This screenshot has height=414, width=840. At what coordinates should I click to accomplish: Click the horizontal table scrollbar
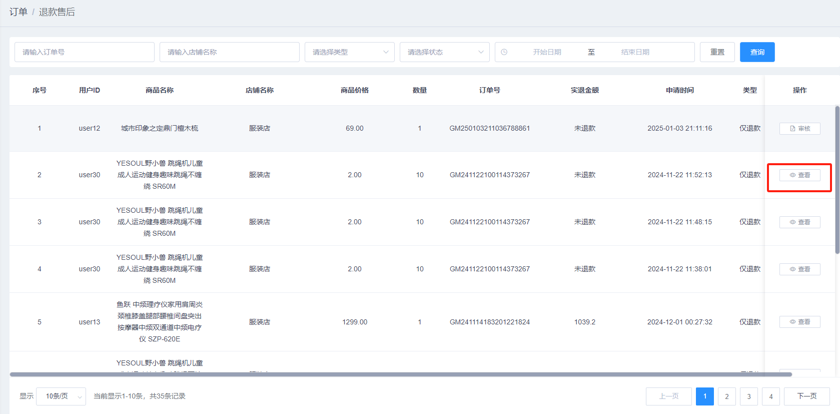pos(400,374)
